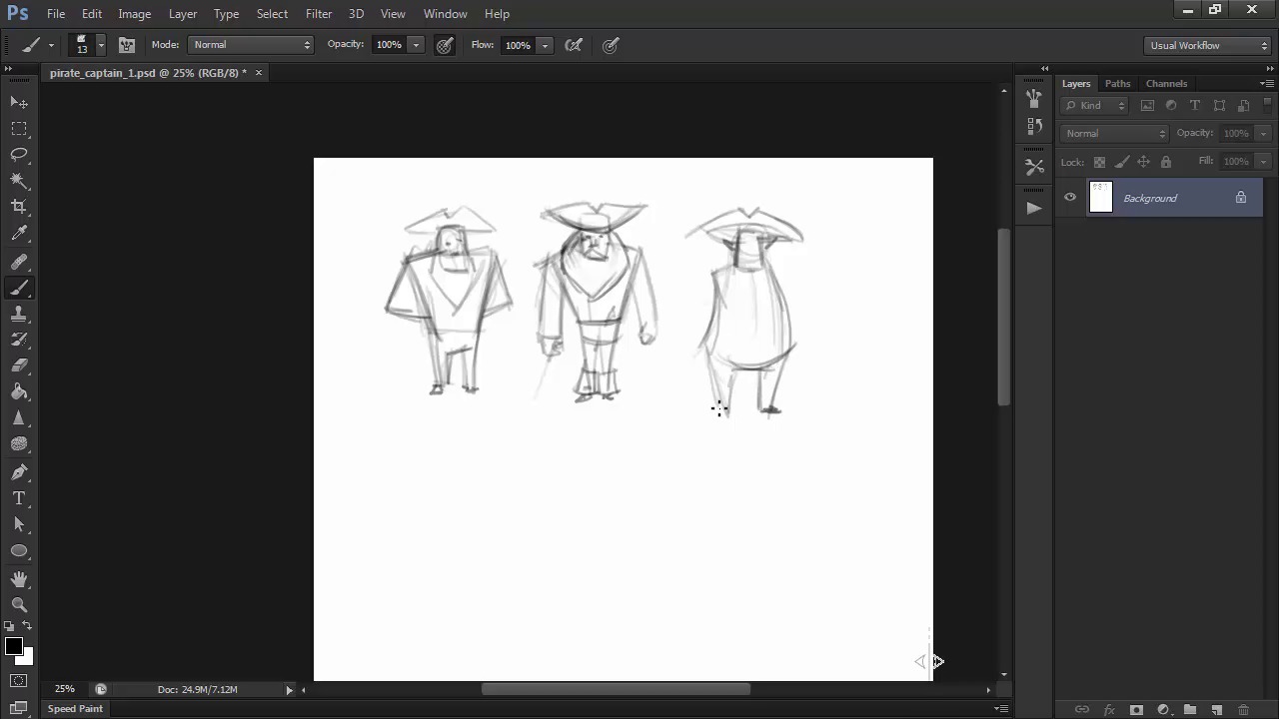The height and width of the screenshot is (719, 1279).
Task: Select the Zoom tool
Action: 19,605
